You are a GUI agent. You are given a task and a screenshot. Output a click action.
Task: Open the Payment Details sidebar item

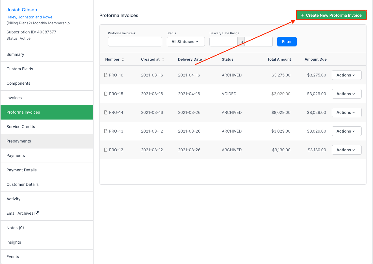pyautogui.click(x=22, y=170)
